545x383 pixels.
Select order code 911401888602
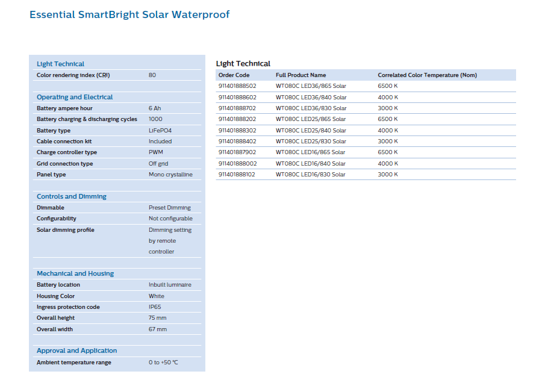pos(237,98)
